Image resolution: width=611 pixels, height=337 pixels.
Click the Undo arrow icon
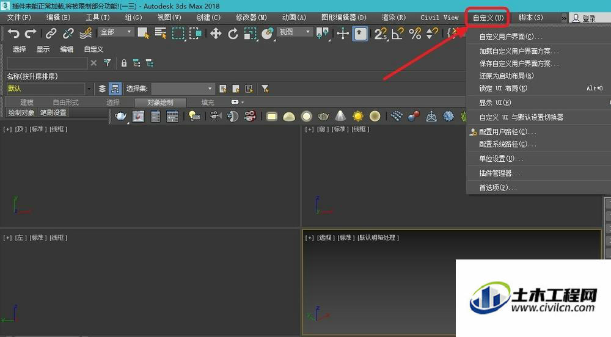tap(13, 34)
